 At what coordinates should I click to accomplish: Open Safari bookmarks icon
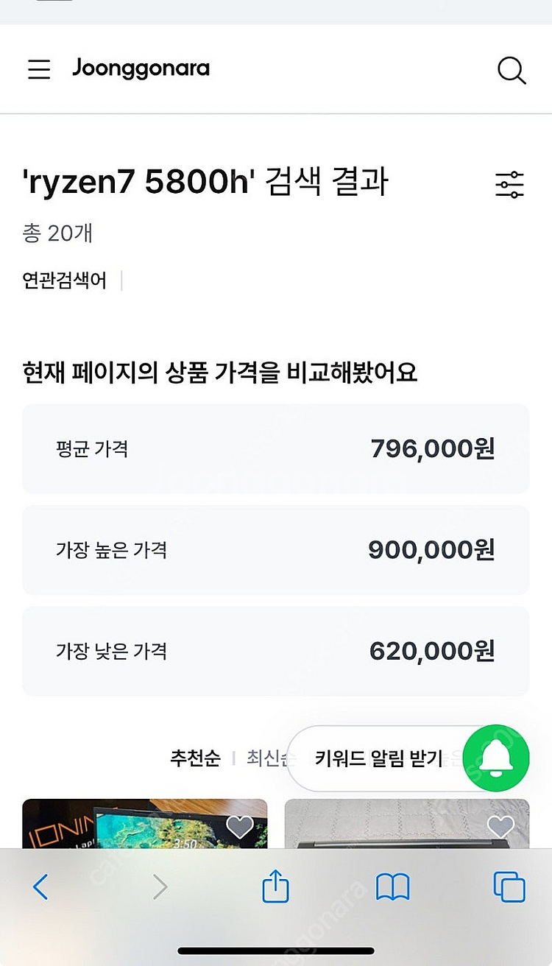coord(392,886)
